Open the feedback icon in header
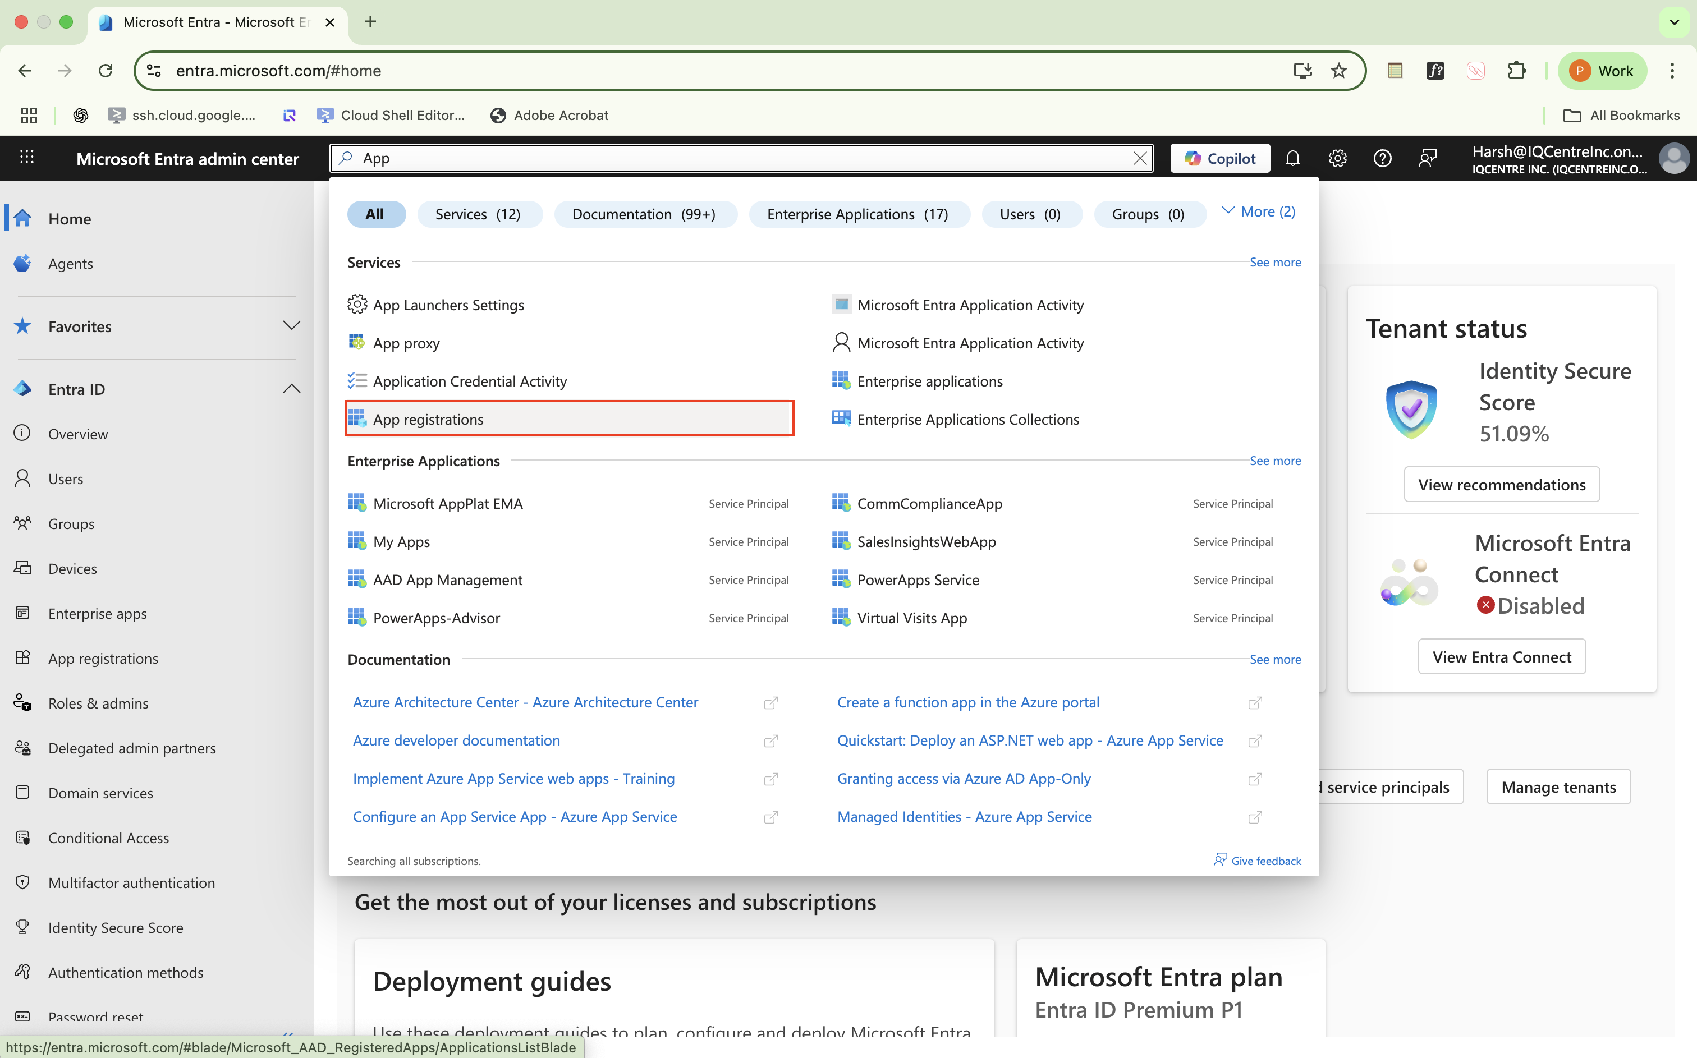The width and height of the screenshot is (1697, 1058). pos(1427,158)
